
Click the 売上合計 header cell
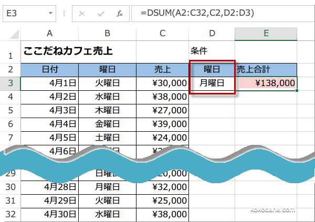click(266, 70)
